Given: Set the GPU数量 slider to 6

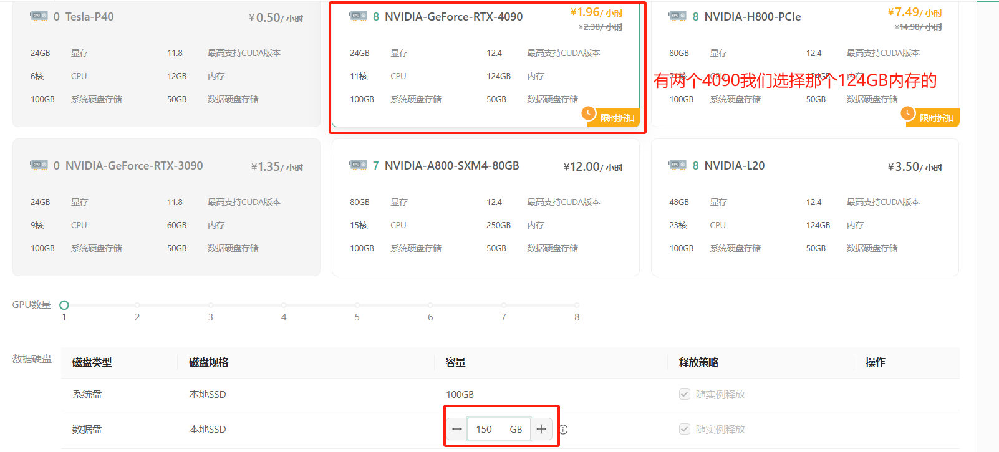Looking at the screenshot, I should click(x=430, y=305).
